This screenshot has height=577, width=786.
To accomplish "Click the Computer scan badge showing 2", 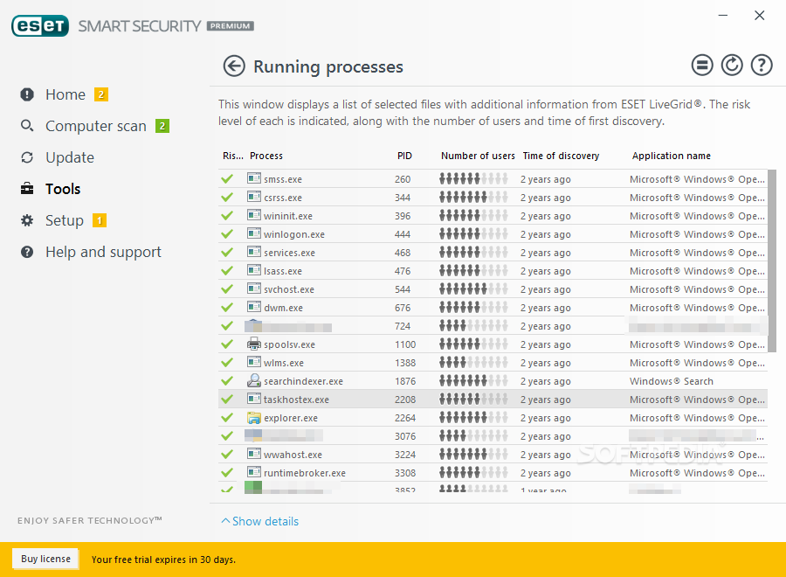I will [x=162, y=126].
